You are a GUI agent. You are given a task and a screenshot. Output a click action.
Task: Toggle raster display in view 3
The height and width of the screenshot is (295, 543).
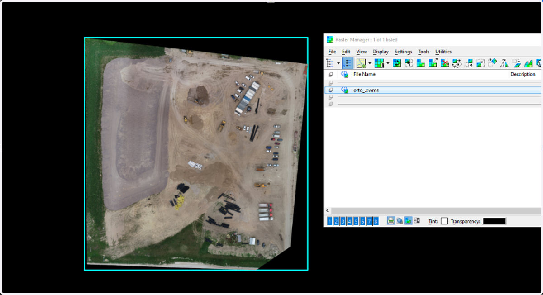(x=343, y=221)
